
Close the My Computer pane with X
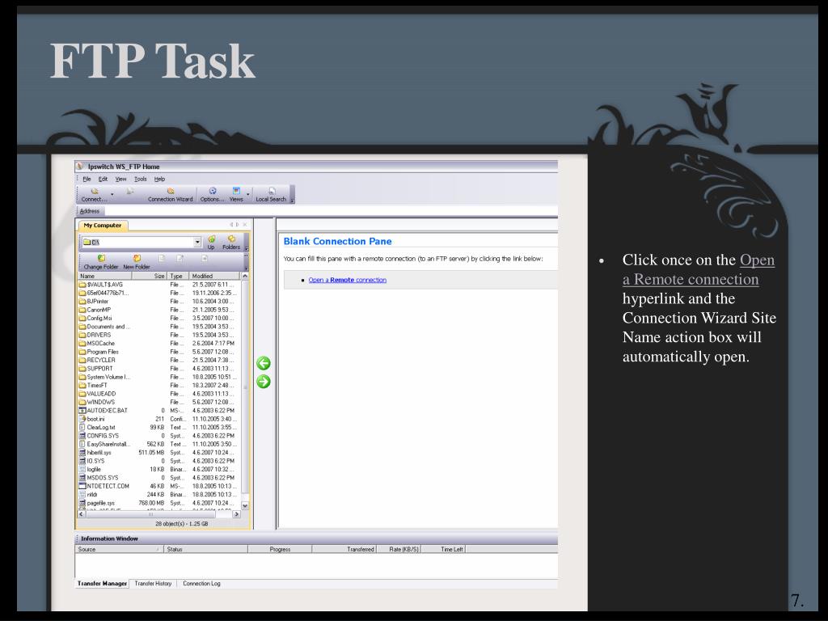pos(244,225)
